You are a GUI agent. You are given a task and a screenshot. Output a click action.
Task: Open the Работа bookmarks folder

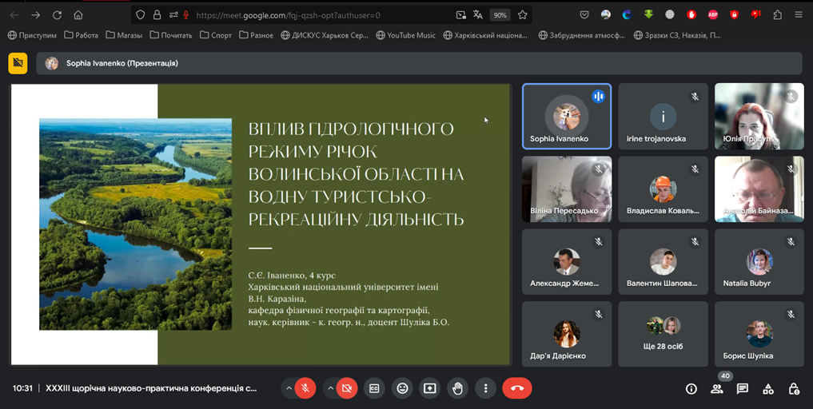(x=81, y=35)
